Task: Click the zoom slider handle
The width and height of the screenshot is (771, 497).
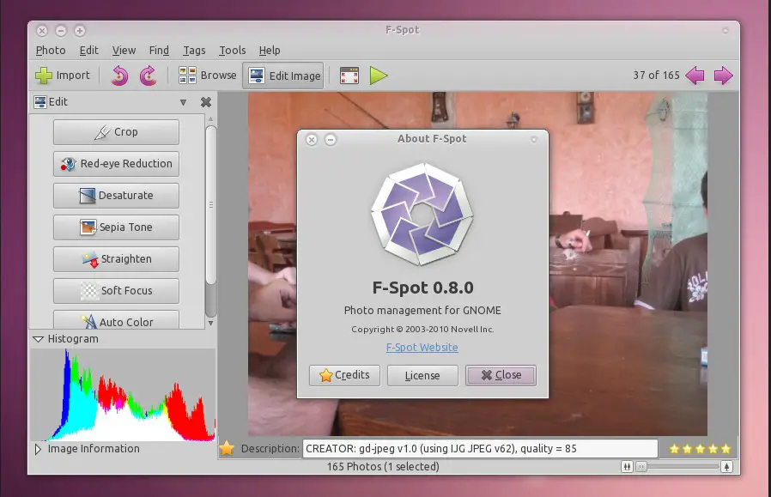Action: [641, 466]
